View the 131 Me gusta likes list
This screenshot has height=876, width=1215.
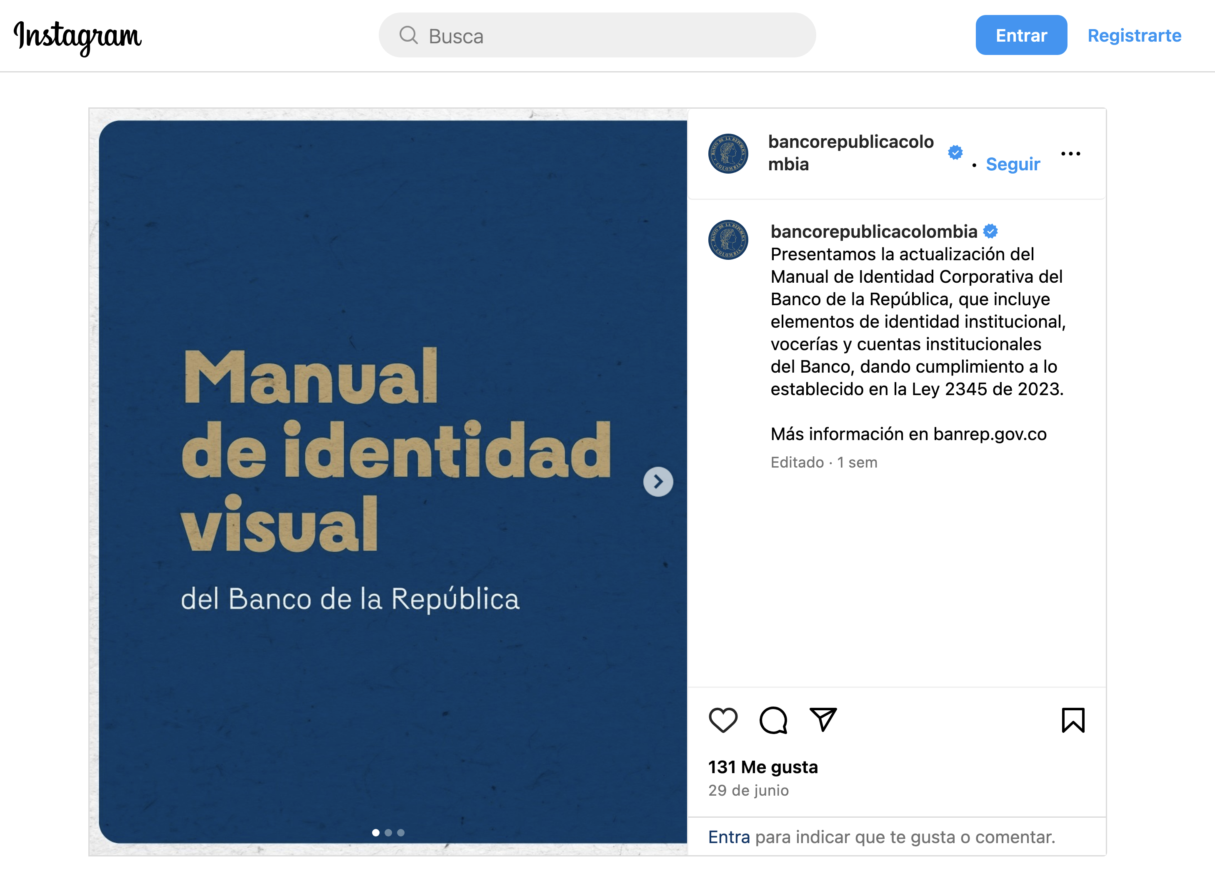(x=763, y=767)
